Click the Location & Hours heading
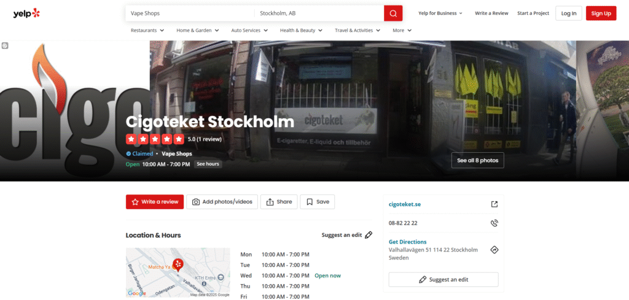The height and width of the screenshot is (300, 629). pos(153,235)
